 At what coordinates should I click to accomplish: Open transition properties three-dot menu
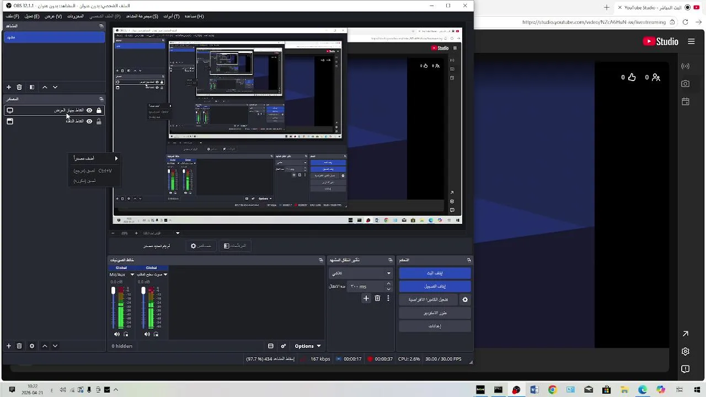point(388,298)
